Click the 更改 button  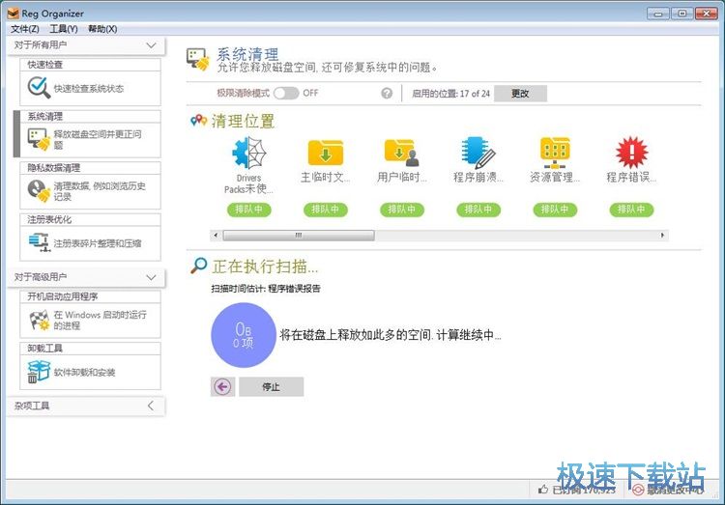pyautogui.click(x=520, y=94)
